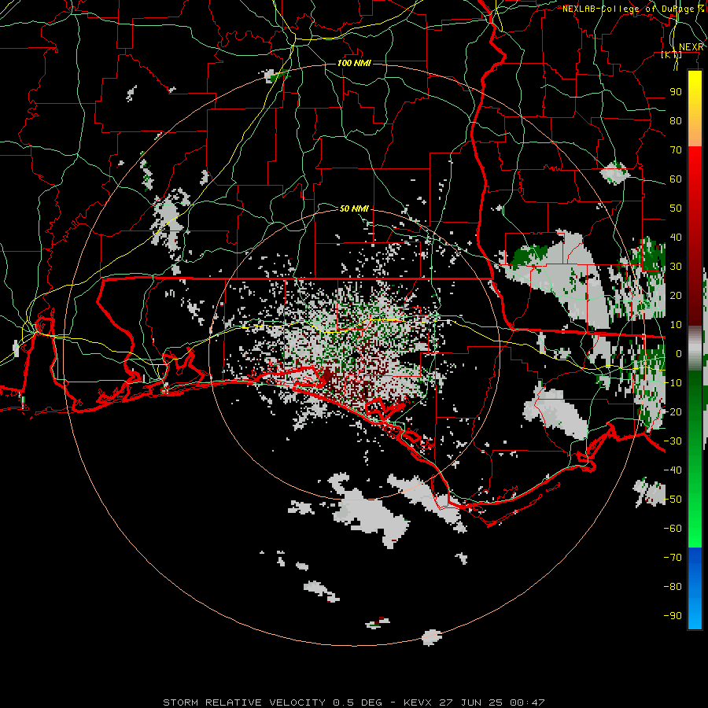
Task: Click the 90 knot label on scale
Action: tap(676, 92)
